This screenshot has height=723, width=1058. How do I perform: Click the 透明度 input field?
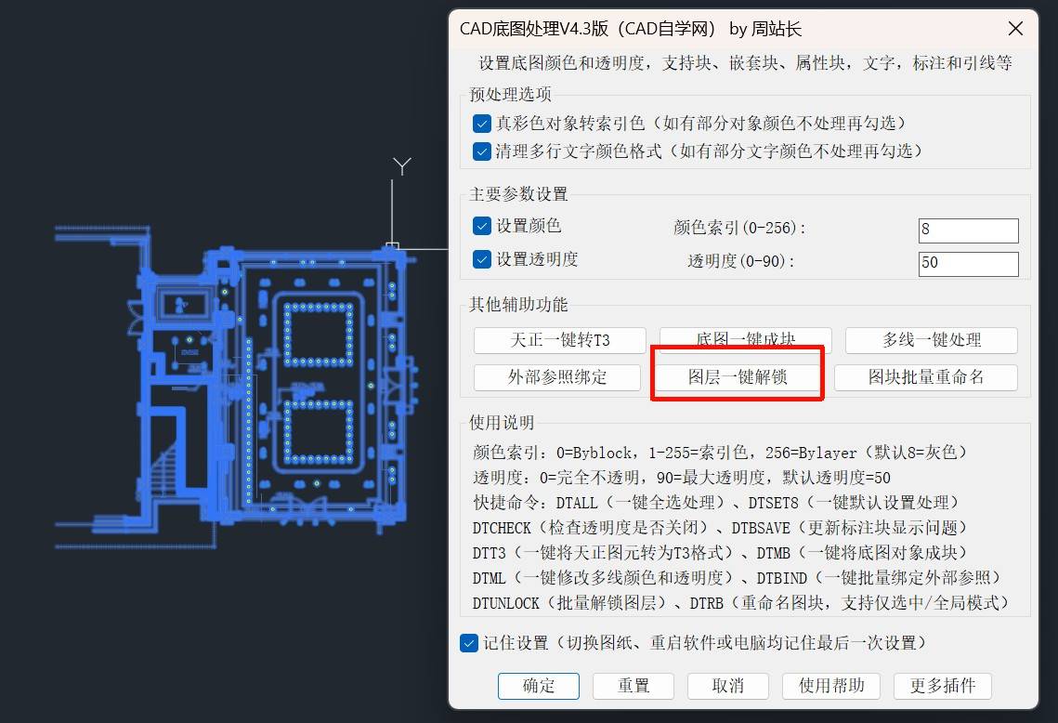click(968, 264)
